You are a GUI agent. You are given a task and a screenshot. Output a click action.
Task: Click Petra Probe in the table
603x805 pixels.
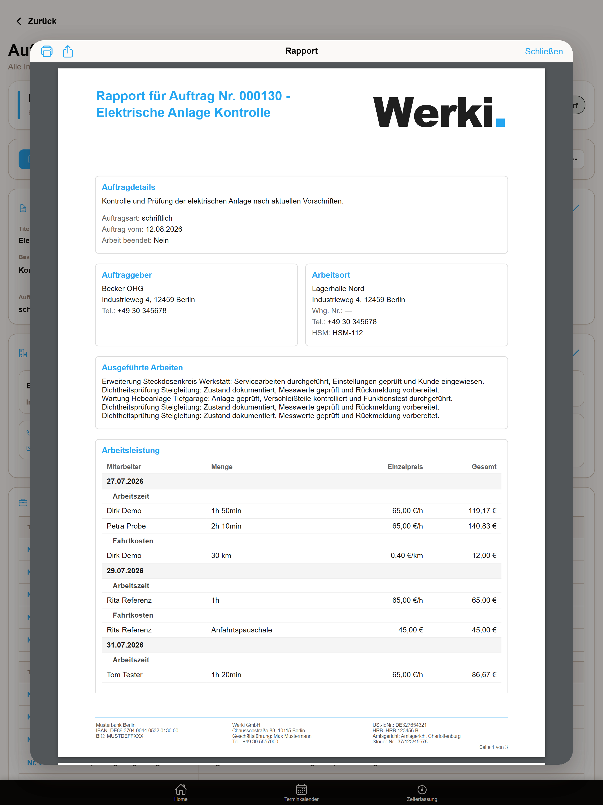[126, 526]
